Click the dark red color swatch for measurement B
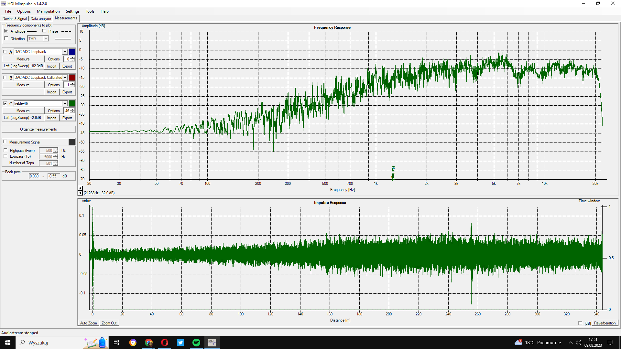This screenshot has width=621, height=349. point(72,78)
